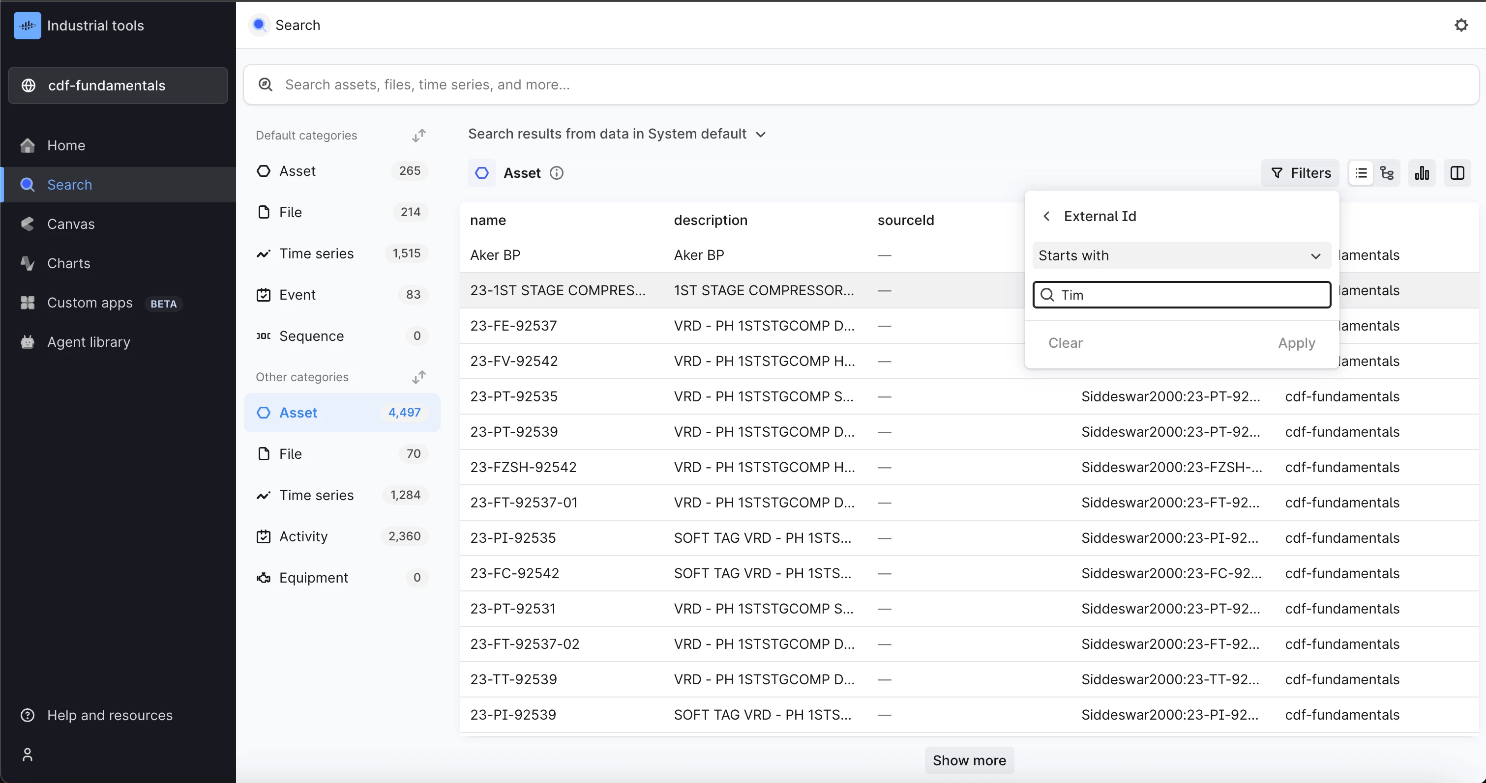Toggle the split panel layout icon

(x=1457, y=173)
